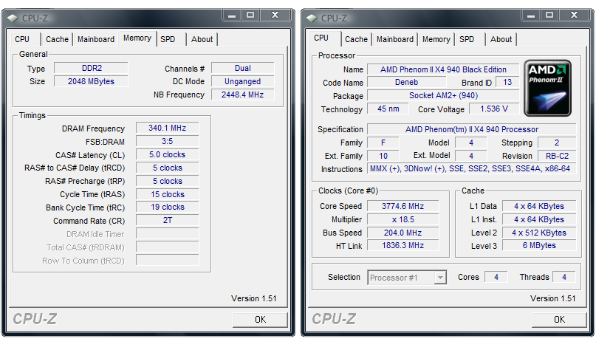Click the 3:5 FSB:DRAM ratio value
The height and width of the screenshot is (350, 596).
[167, 141]
